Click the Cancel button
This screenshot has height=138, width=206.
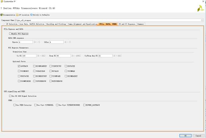pyautogui.click(x=198, y=136)
